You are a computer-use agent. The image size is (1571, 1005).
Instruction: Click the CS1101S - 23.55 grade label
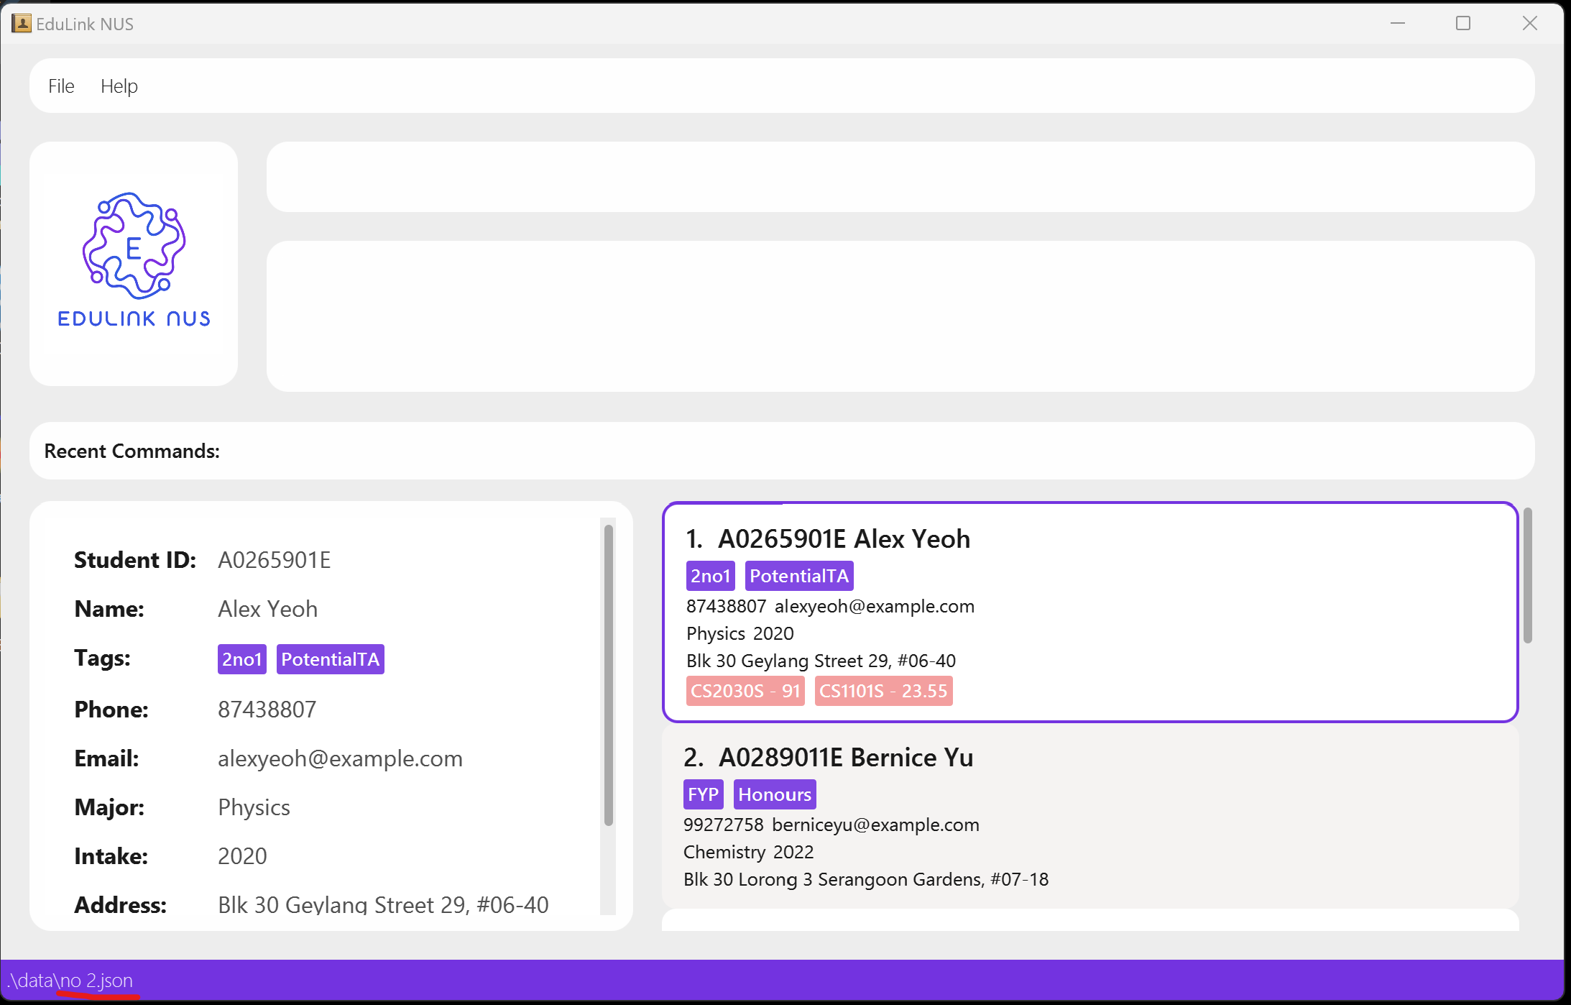[x=883, y=691]
